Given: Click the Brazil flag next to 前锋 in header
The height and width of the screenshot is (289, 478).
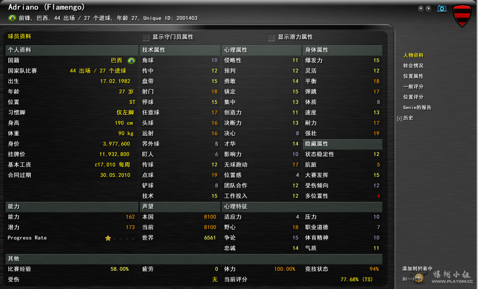Looking at the screenshot, I should [12, 18].
